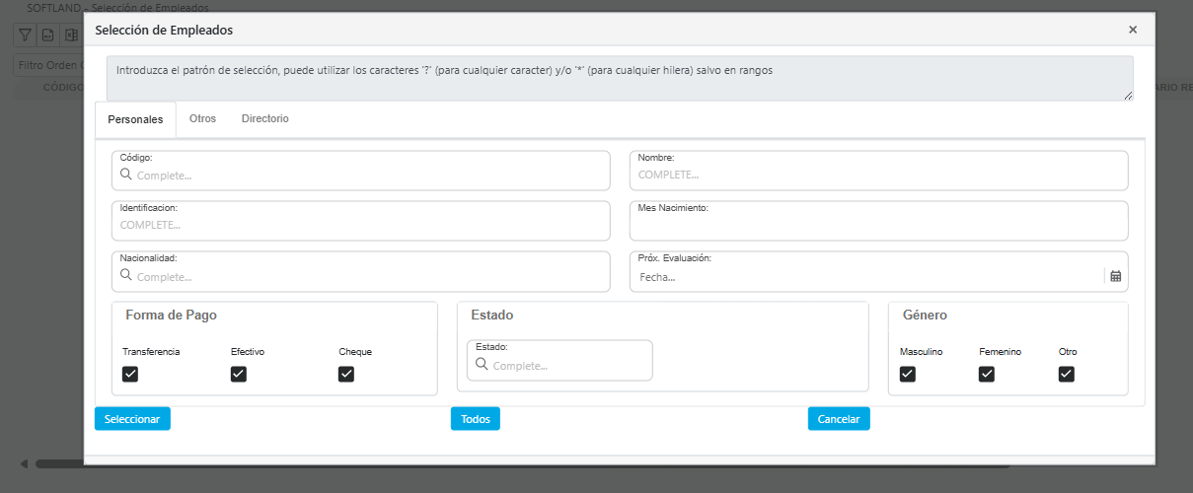The image size is (1193, 493).
Task: Click the magnifier icon in Estado field
Action: tap(482, 365)
